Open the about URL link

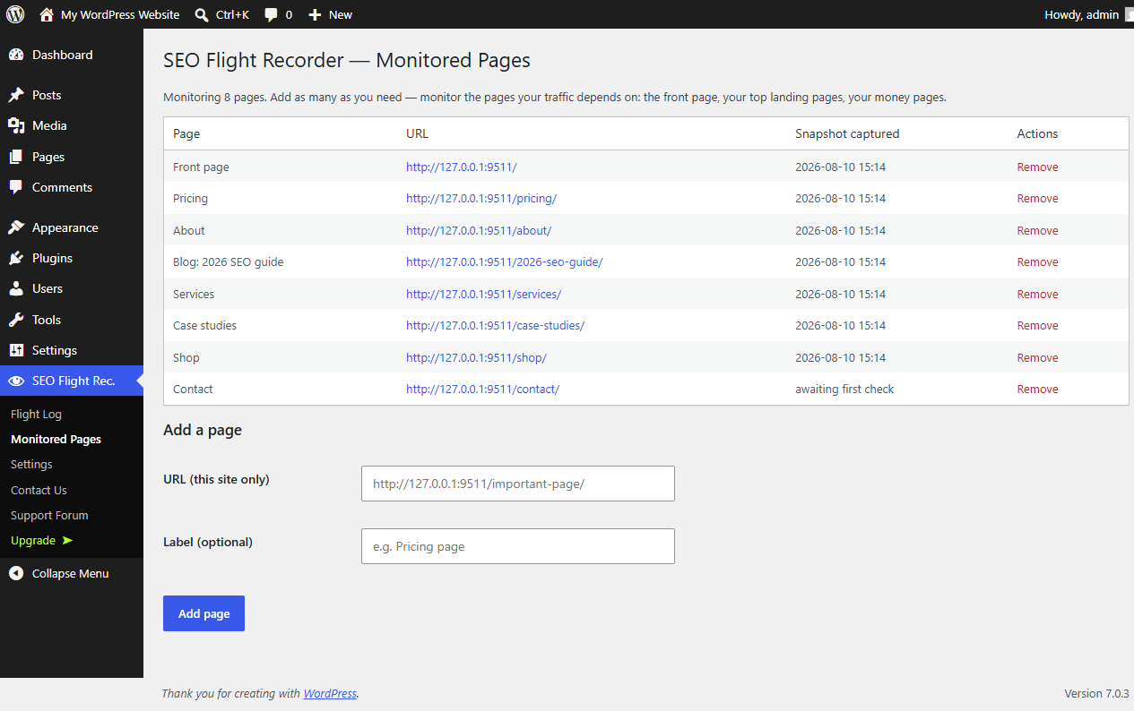479,230
